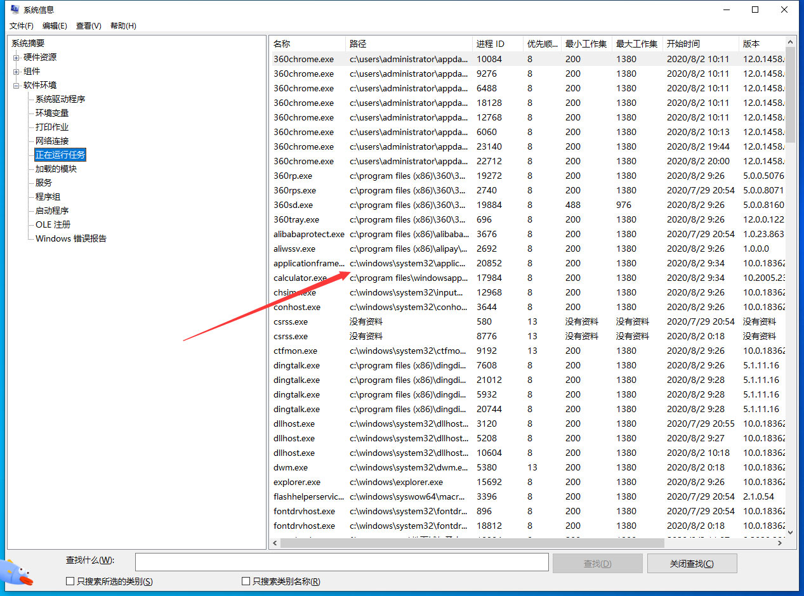
Task: Select the alibabaprotect.exe row
Action: [527, 234]
